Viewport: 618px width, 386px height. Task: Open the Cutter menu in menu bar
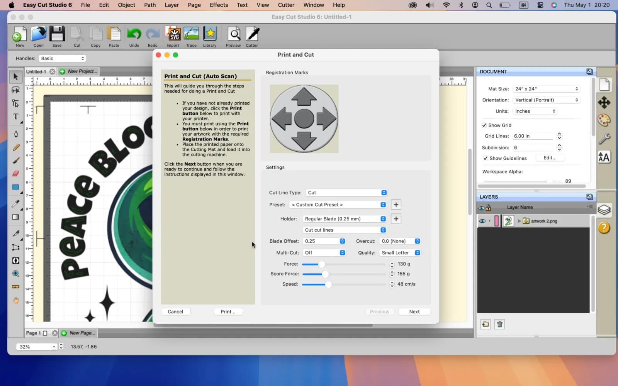286,5
